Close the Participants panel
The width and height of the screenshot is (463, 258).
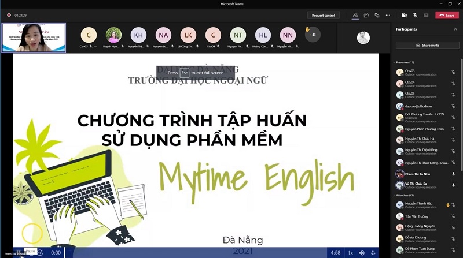click(454, 29)
